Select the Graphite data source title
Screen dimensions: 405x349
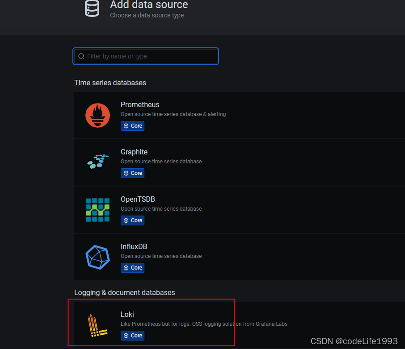pos(134,152)
